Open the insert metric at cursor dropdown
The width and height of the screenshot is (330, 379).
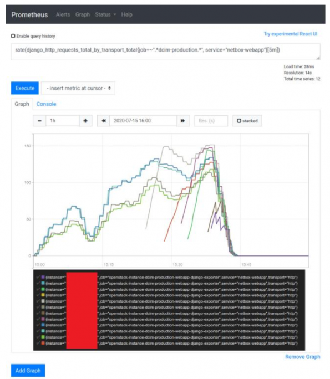coord(78,88)
